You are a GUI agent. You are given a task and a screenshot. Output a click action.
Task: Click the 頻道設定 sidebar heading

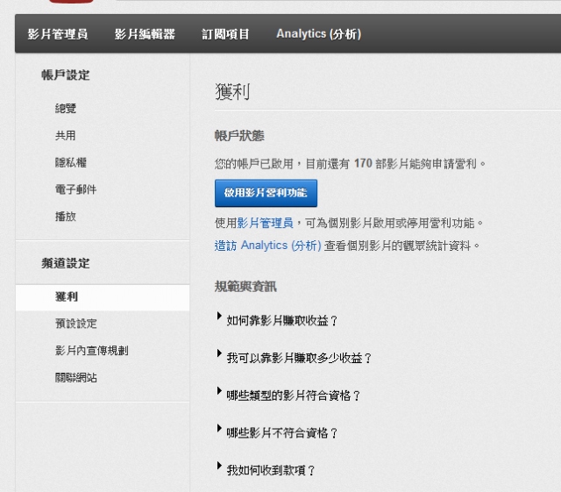pos(66,264)
